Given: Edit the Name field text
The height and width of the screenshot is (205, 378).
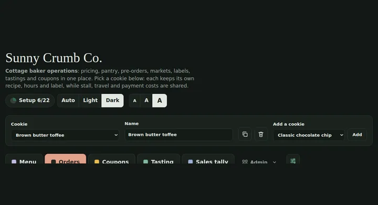Looking at the screenshot, I should 178,135.
